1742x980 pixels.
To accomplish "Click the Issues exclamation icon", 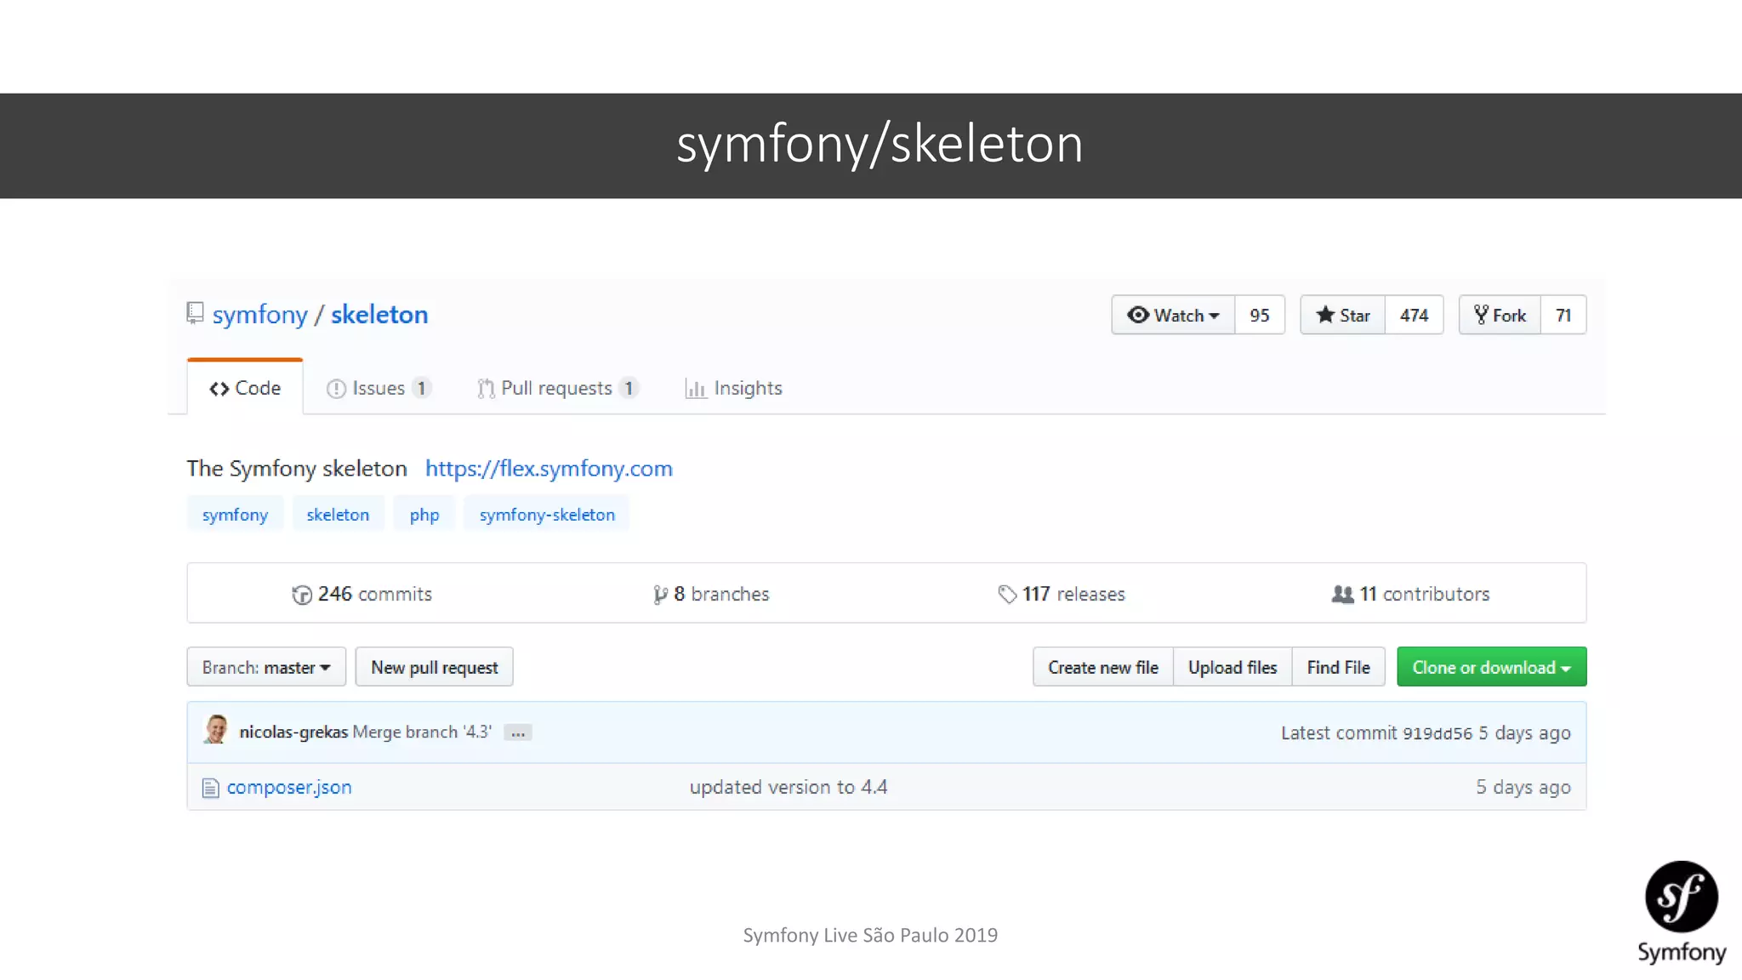I will tap(336, 389).
